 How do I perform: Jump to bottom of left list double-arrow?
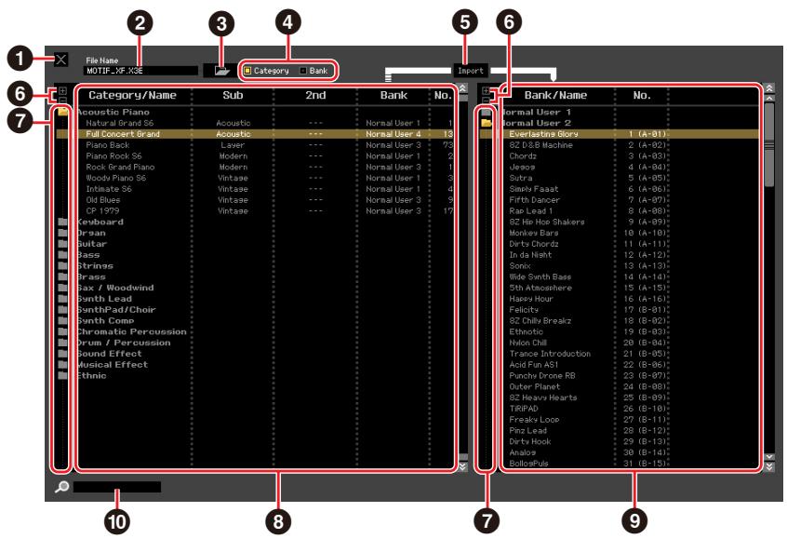click(462, 467)
